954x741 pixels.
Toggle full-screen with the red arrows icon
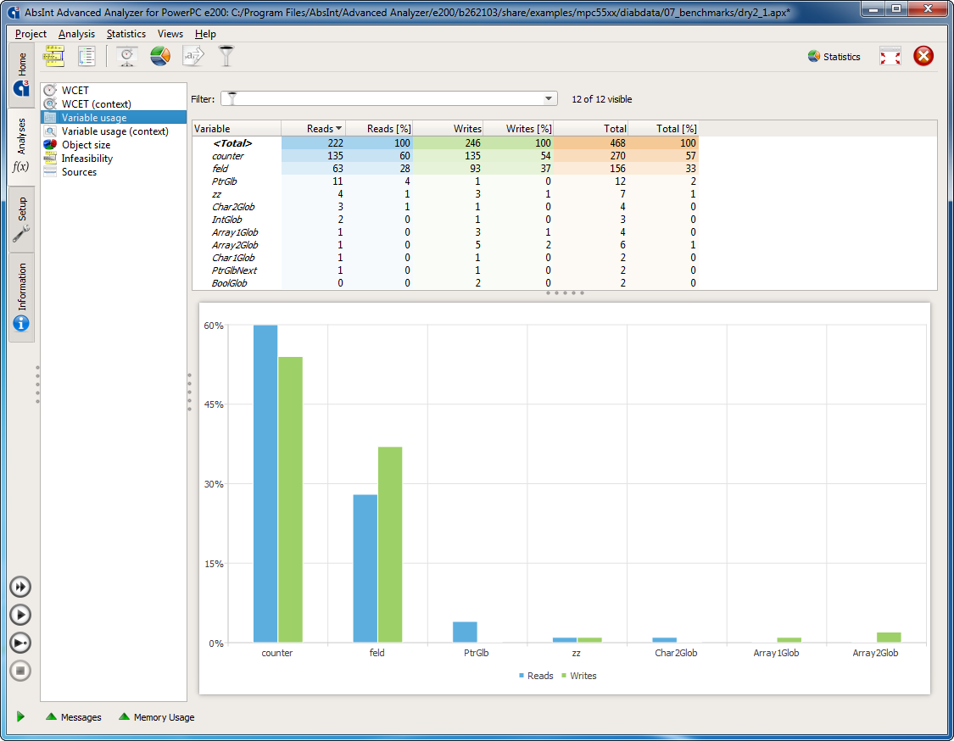click(890, 57)
